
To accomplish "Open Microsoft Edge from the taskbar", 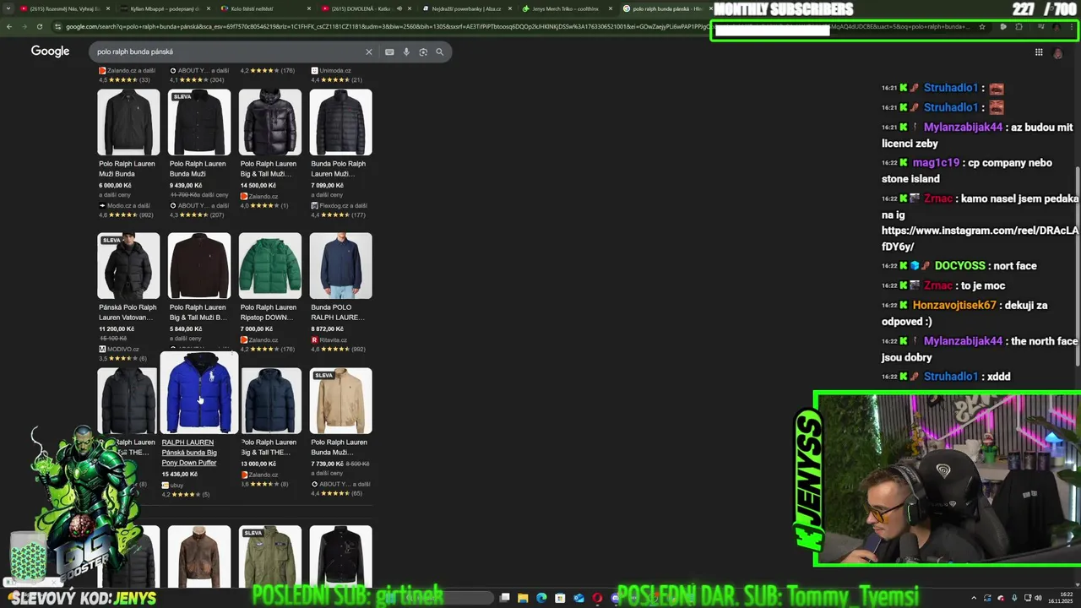I will 541,598.
